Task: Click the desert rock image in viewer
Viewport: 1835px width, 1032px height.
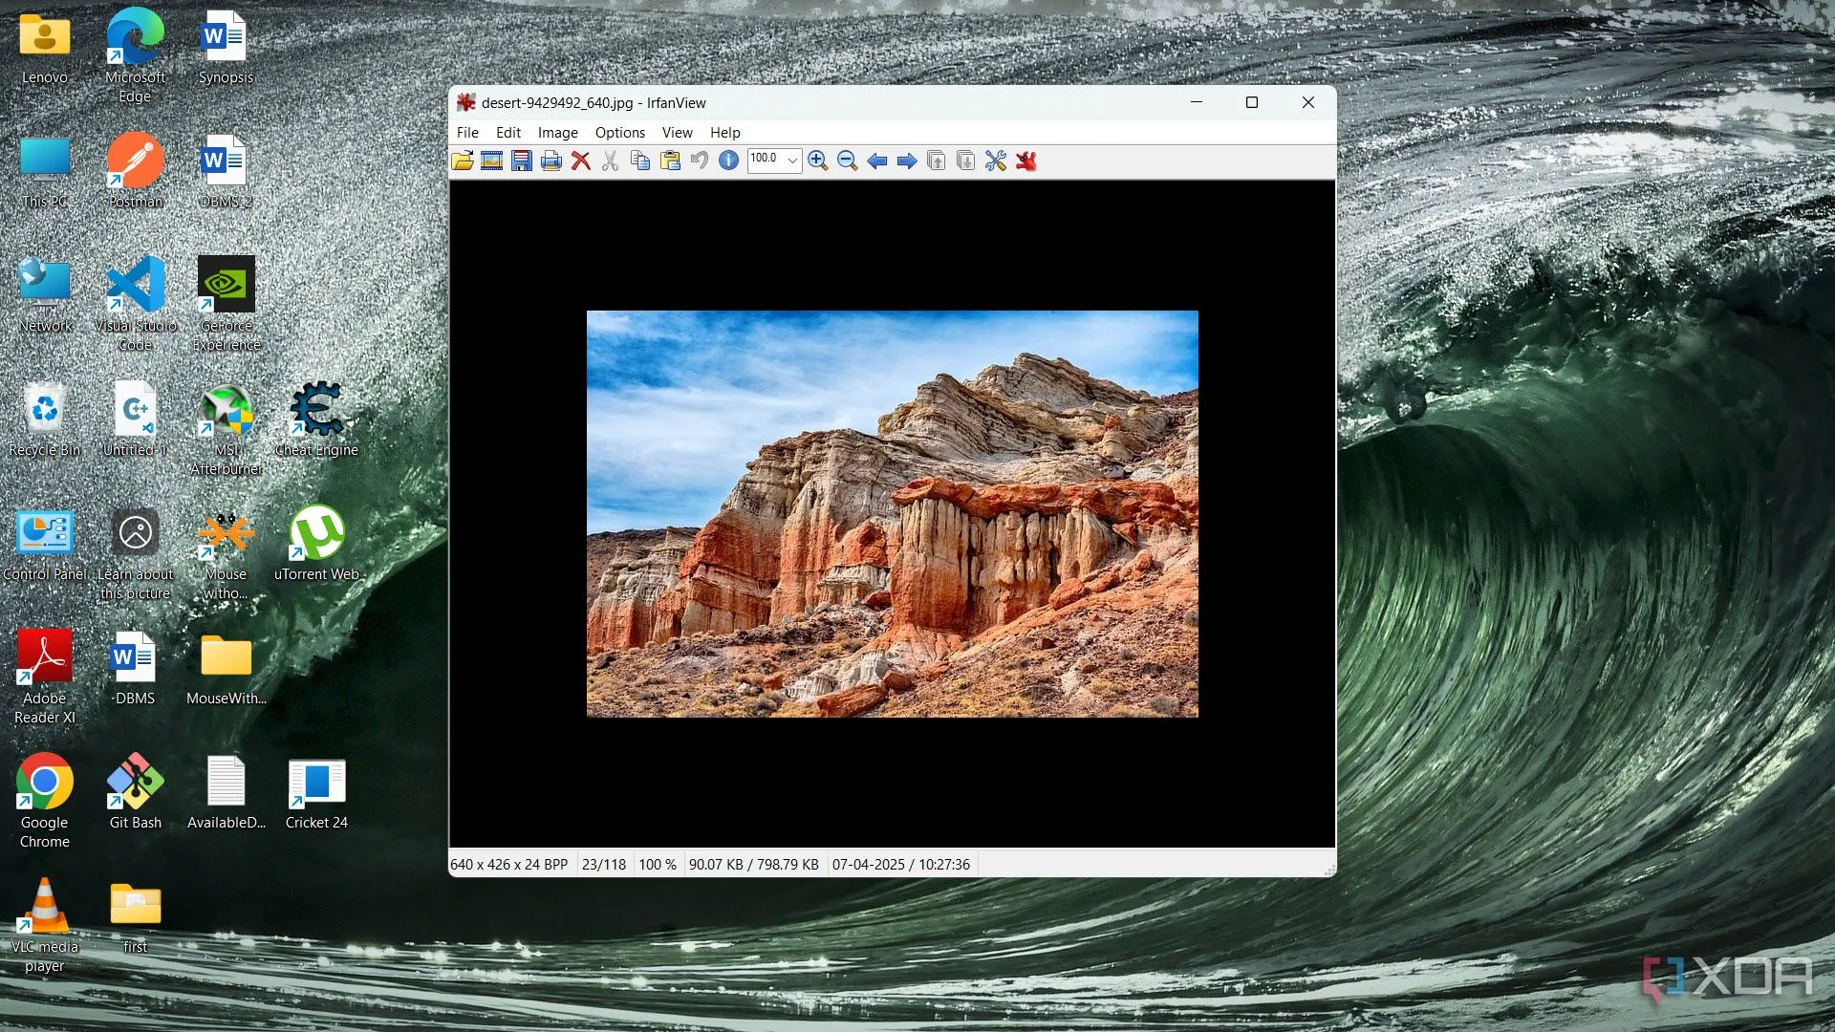Action: click(893, 514)
